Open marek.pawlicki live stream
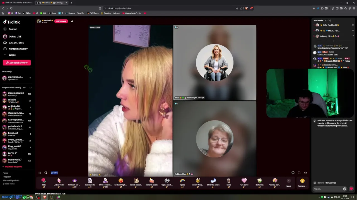This screenshot has height=200, width=357. [x=17, y=94]
